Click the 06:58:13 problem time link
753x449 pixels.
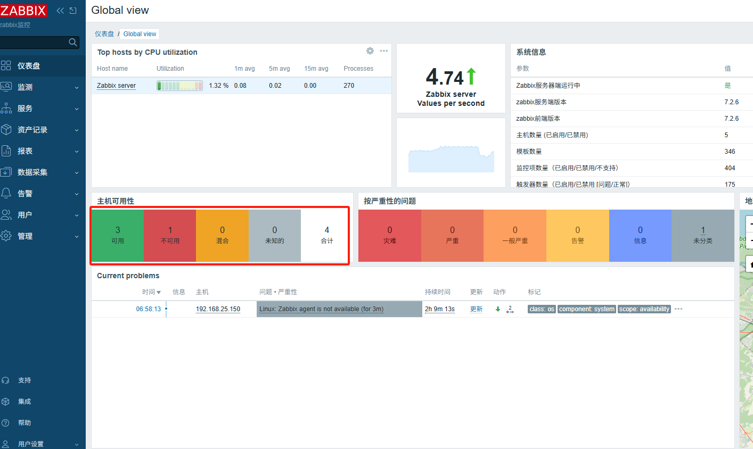(x=148, y=309)
